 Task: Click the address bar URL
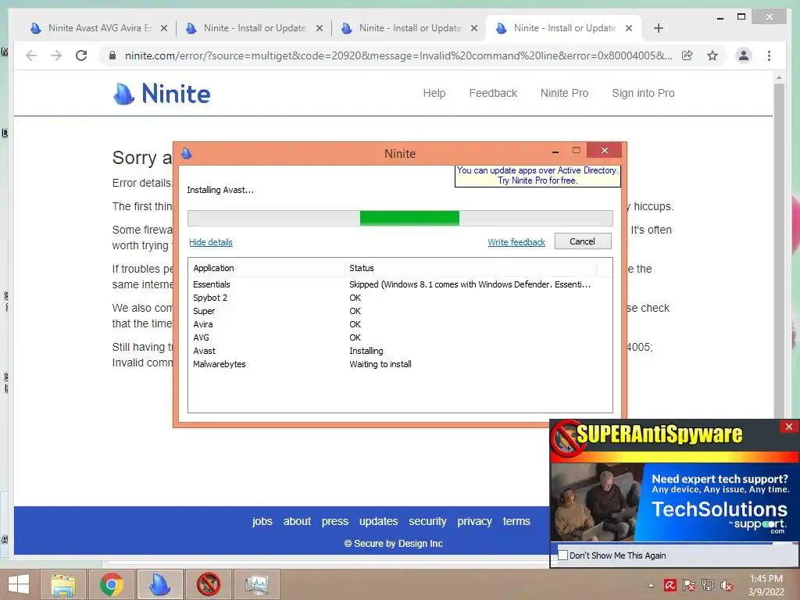tap(398, 55)
